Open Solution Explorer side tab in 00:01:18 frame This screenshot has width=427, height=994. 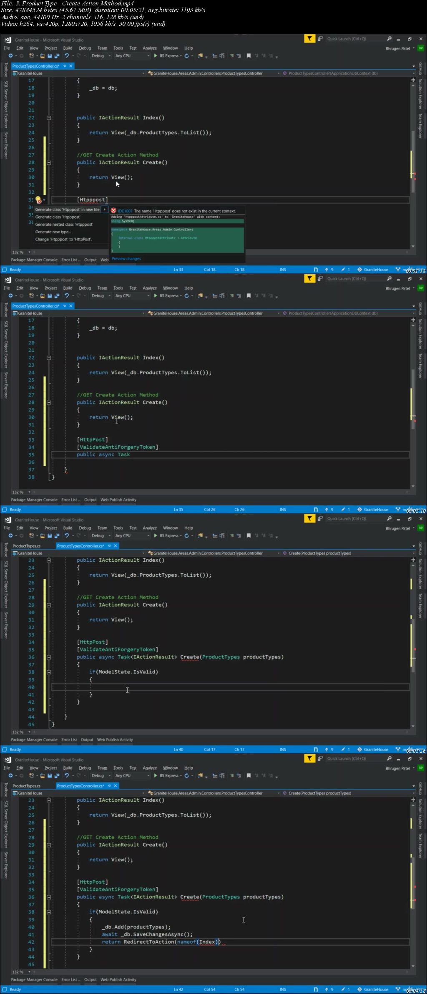[x=420, y=94]
